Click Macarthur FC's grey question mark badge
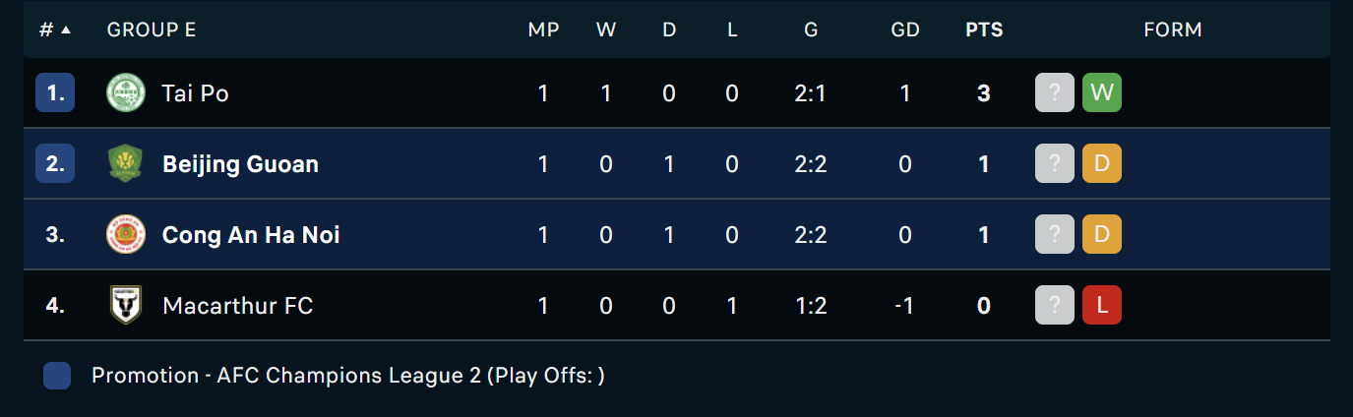The image size is (1353, 417). [1055, 306]
